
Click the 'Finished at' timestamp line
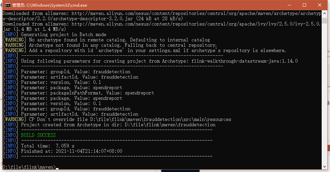(71, 151)
